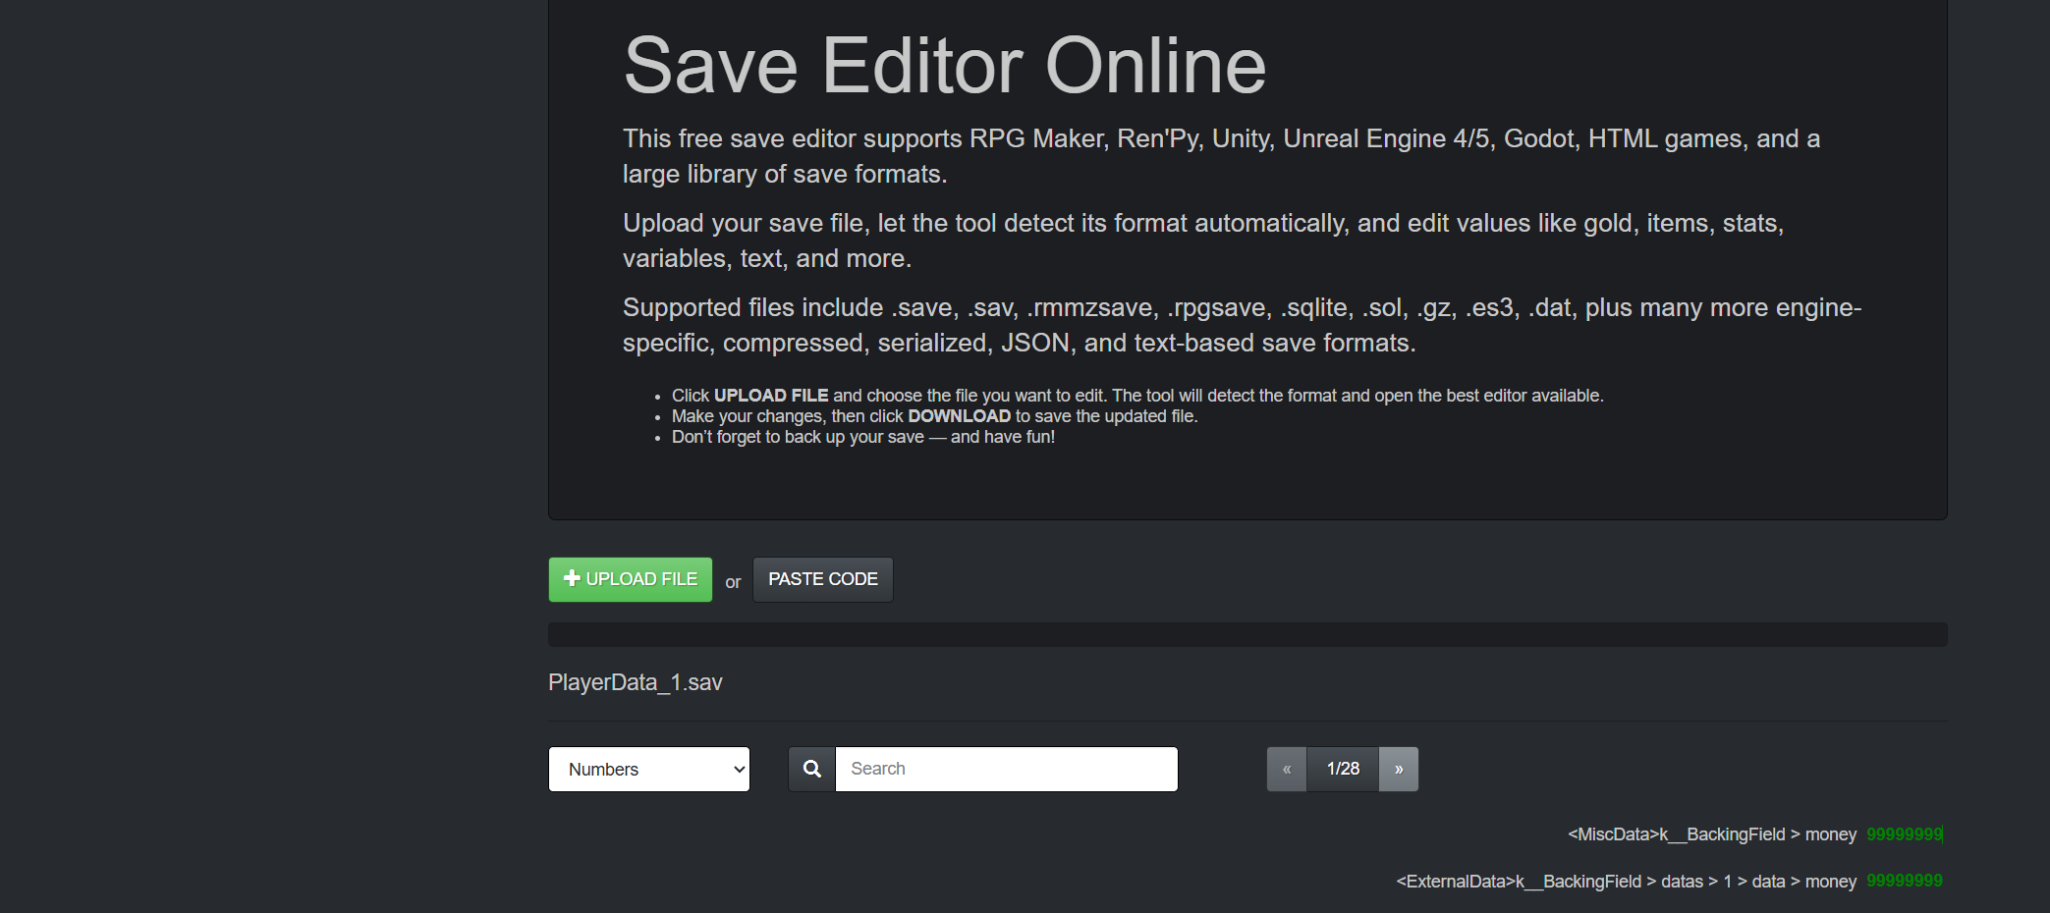The height and width of the screenshot is (913, 2050).
Task: Click the <MiscData>k__BackingField > money label
Action: tap(1712, 834)
